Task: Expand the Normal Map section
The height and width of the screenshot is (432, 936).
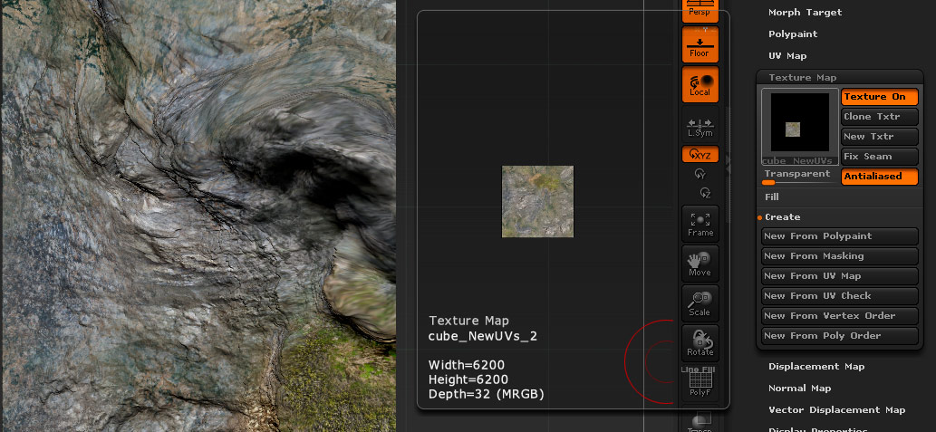Action: (x=799, y=389)
